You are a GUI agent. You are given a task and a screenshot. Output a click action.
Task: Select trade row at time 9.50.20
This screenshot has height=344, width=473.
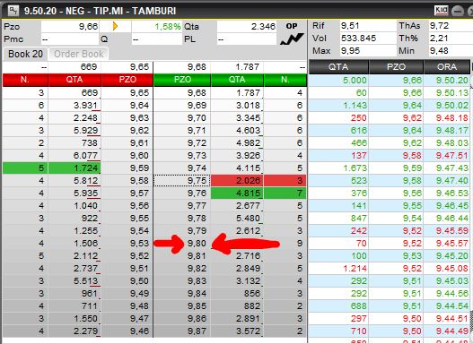(x=390, y=81)
